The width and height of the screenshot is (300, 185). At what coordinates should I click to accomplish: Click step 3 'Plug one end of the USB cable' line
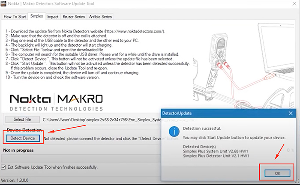(x=72, y=40)
